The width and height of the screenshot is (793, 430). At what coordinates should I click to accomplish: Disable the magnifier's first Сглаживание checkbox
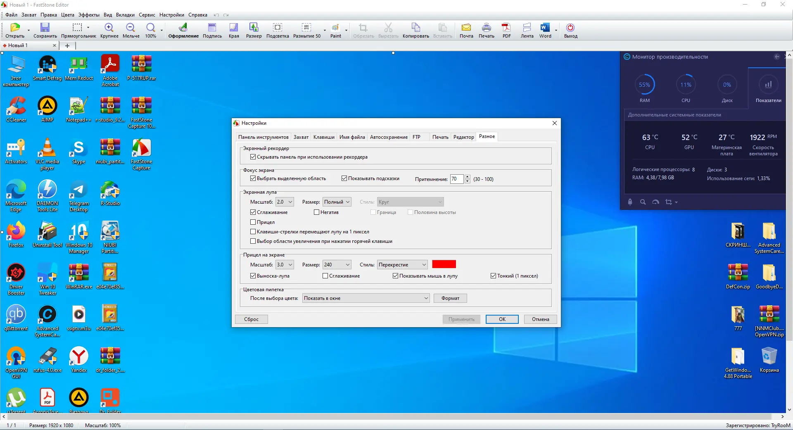pyautogui.click(x=253, y=212)
